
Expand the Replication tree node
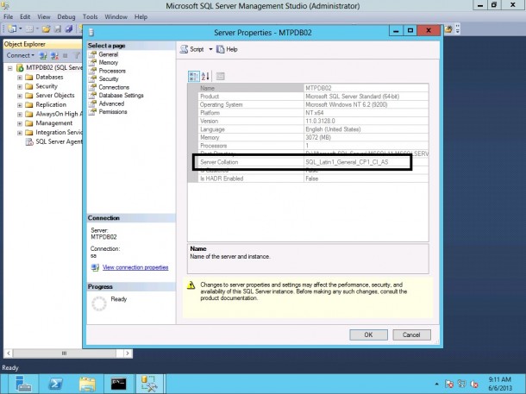tap(20, 105)
